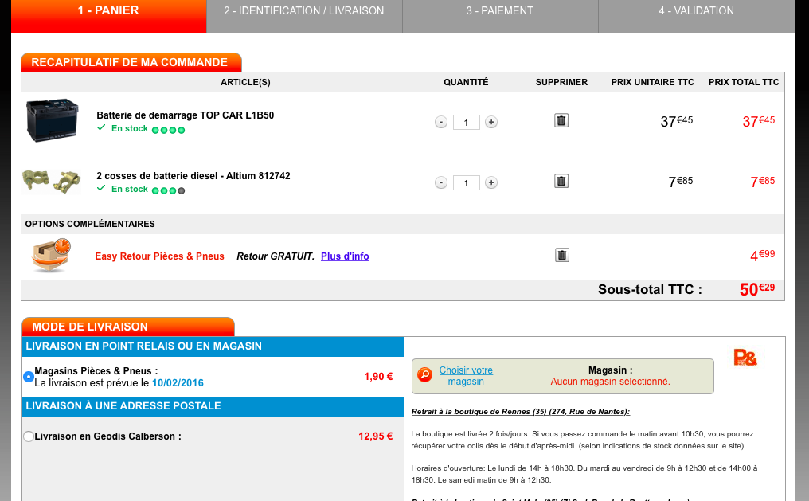Click 'Aucun magasin sélectionné.' text

[x=611, y=382]
